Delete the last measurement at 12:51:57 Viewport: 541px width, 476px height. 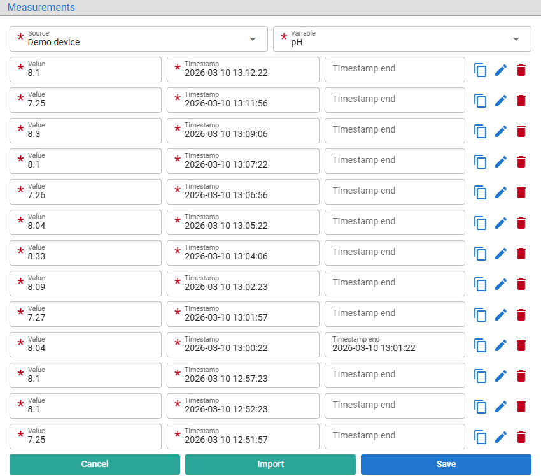coord(521,437)
